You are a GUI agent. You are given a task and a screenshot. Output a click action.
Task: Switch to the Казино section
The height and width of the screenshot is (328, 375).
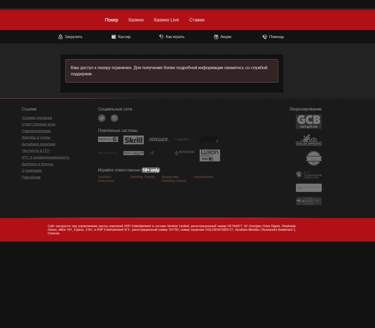click(136, 20)
